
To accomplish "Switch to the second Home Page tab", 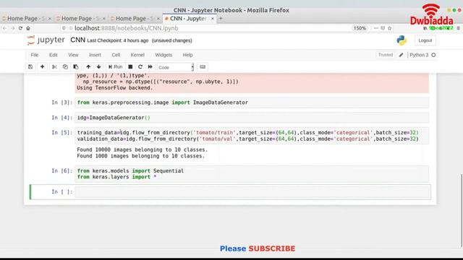I will coord(80,18).
